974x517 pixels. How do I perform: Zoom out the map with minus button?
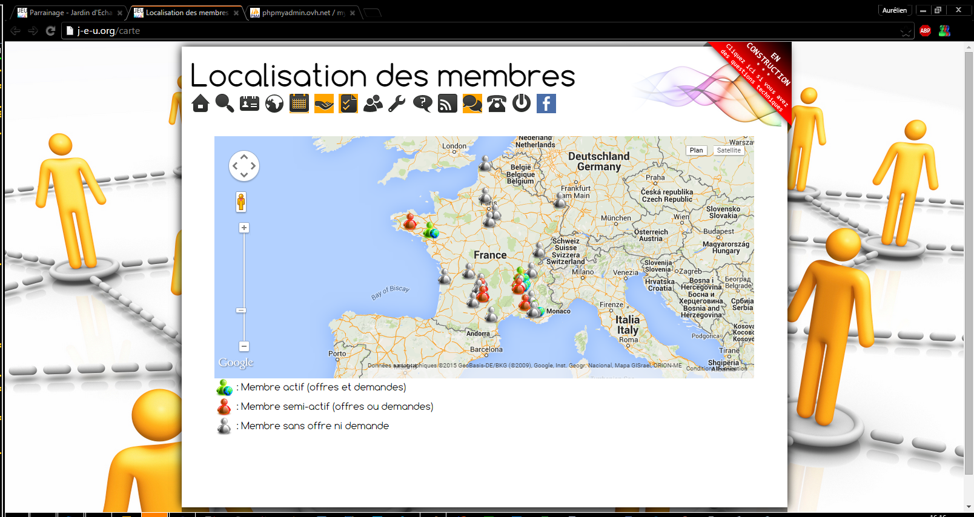(x=244, y=346)
